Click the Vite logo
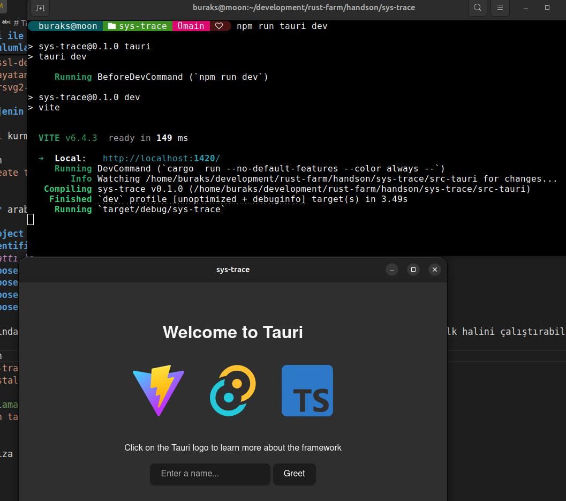This screenshot has width=566, height=501. (159, 391)
